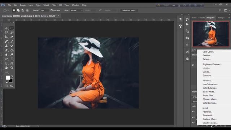Screen dimensions: 231x130
Task: Select the Custom Shape tool
Action: point(12,64)
